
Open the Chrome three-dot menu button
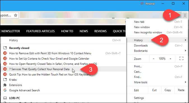(185, 15)
